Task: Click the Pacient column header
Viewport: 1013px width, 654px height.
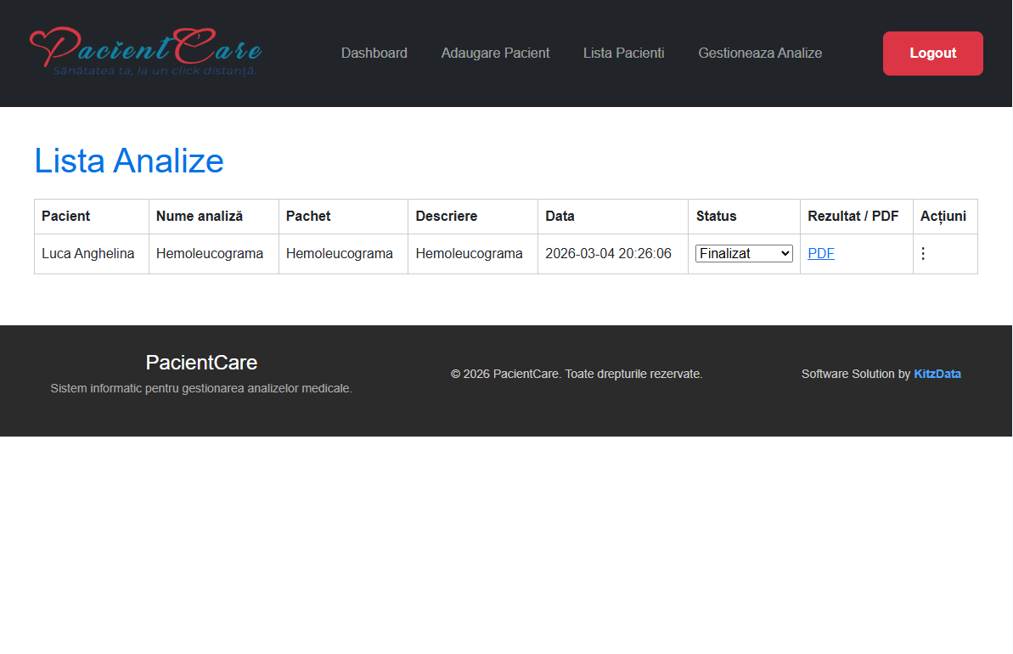Action: point(66,216)
